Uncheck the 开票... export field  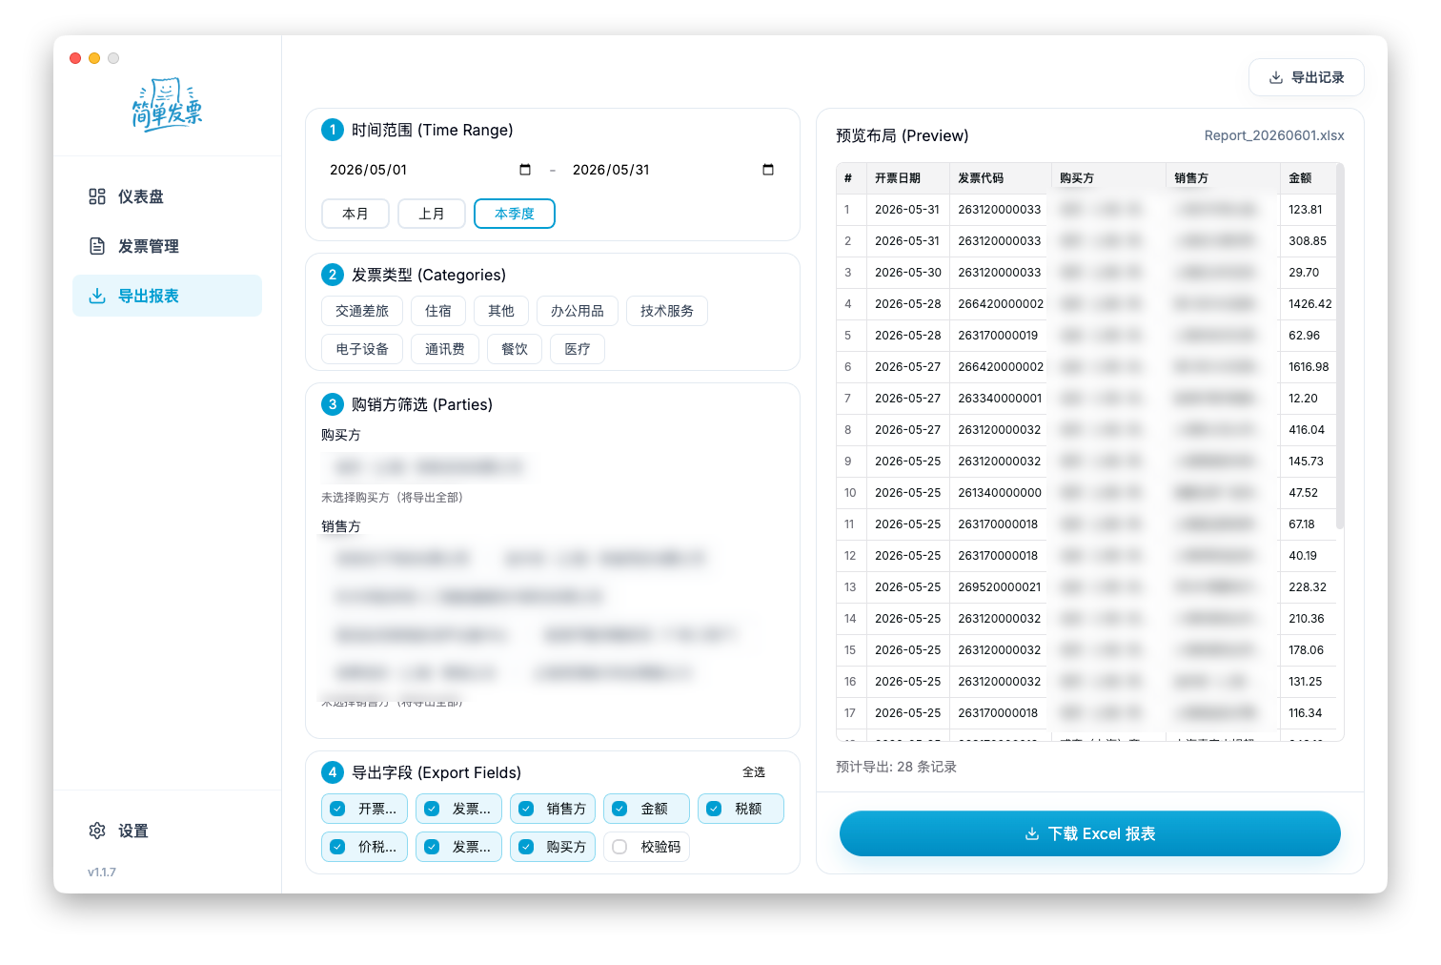coord(365,809)
